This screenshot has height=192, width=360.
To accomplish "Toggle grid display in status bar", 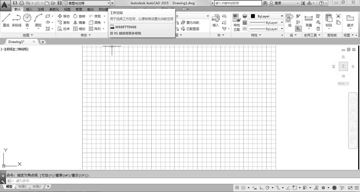I will 237,188.
